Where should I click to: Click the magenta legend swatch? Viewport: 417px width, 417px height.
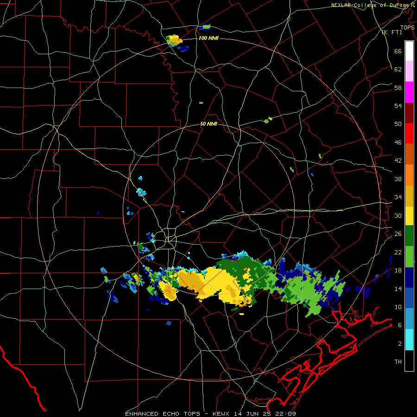[409, 92]
